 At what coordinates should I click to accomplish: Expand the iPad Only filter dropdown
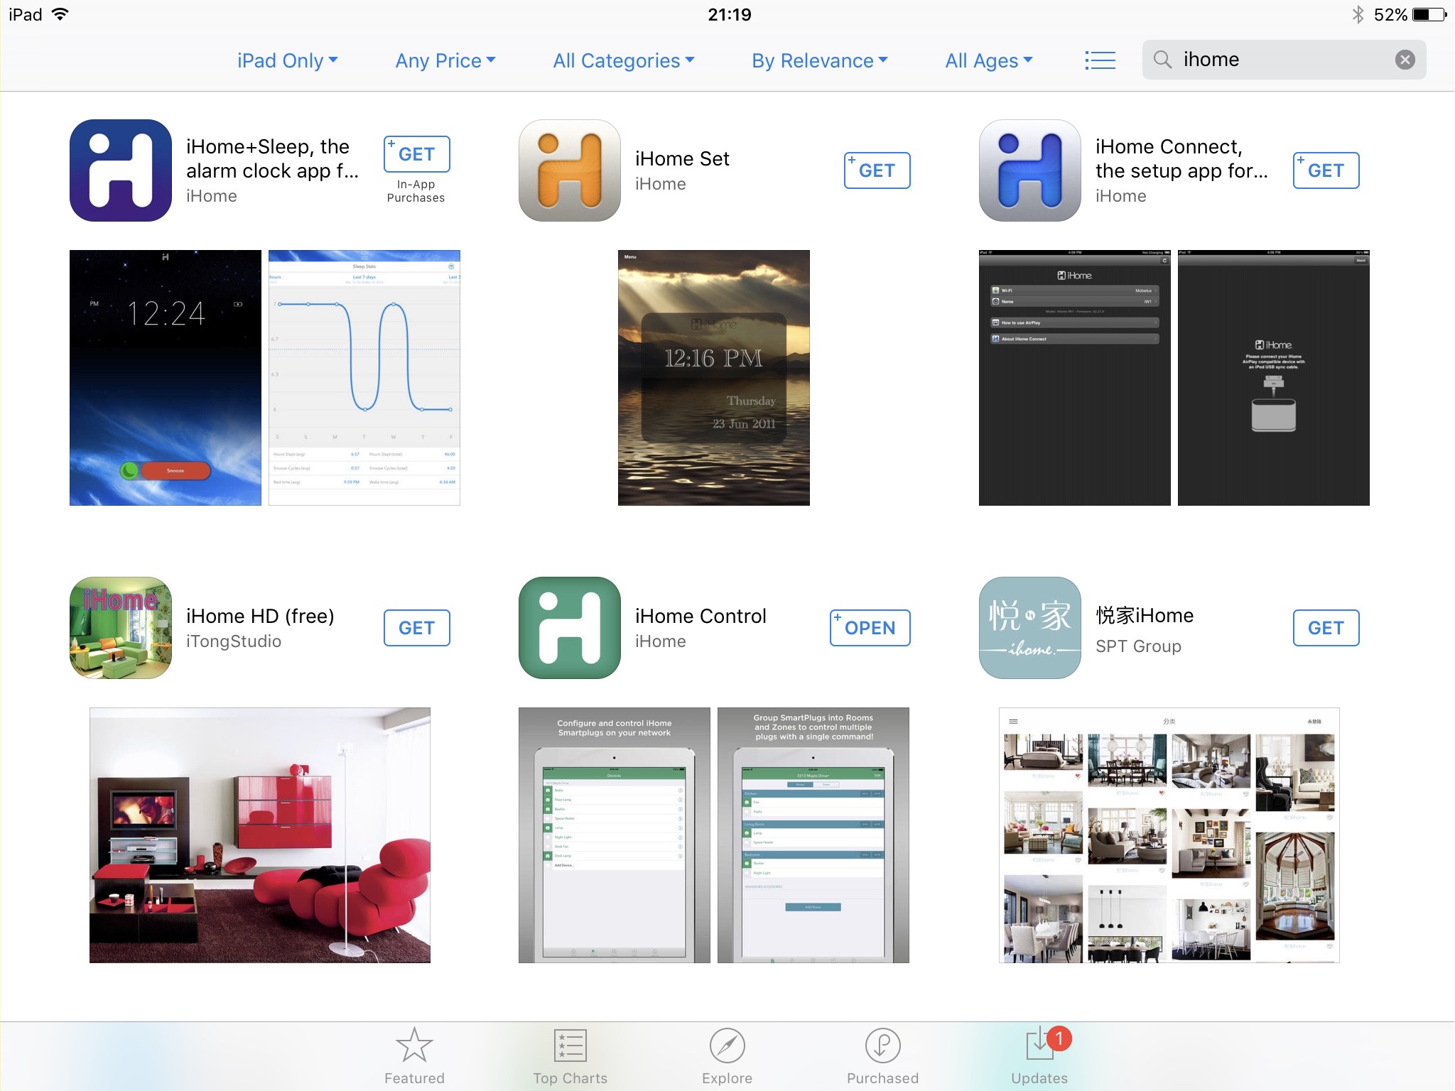pyautogui.click(x=288, y=60)
